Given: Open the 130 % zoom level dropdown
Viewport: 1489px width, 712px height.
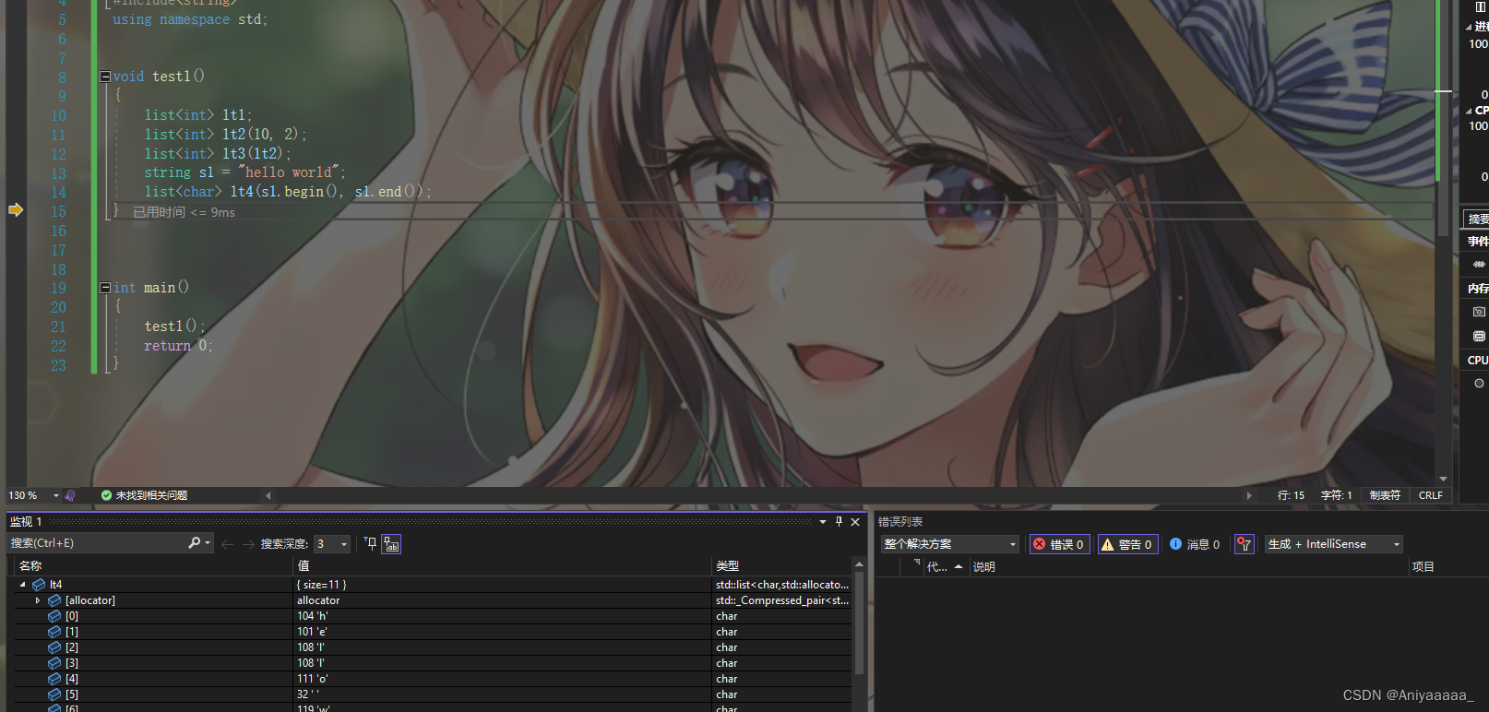Looking at the screenshot, I should (56, 495).
